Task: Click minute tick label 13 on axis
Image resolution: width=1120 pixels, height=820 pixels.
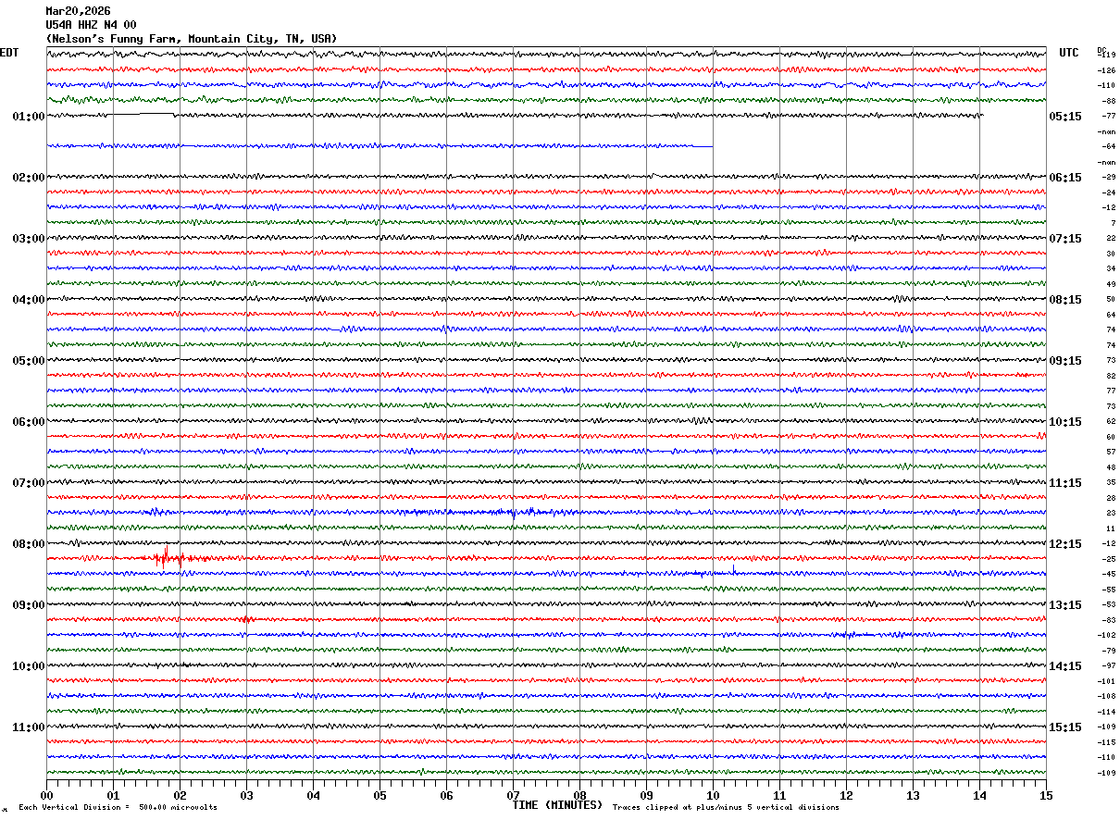Action: [x=913, y=795]
